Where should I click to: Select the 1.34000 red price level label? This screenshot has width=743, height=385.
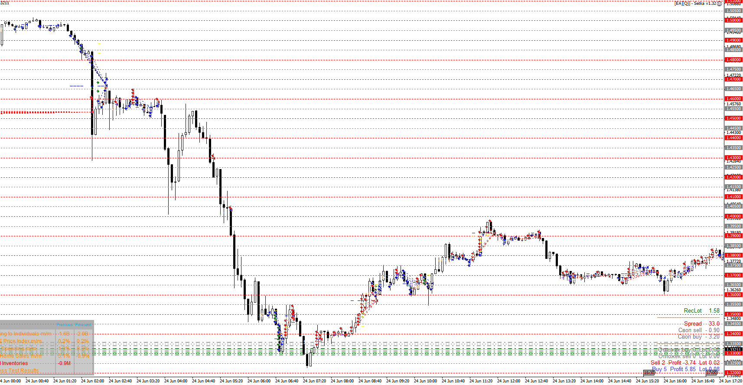click(733, 334)
